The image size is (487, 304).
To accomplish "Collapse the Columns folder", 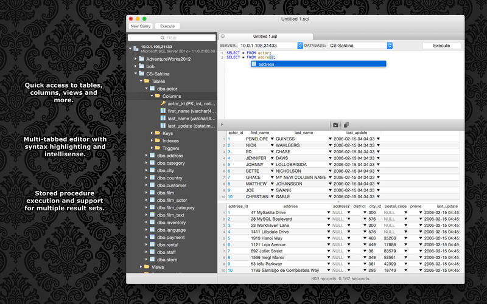I will click(152, 96).
